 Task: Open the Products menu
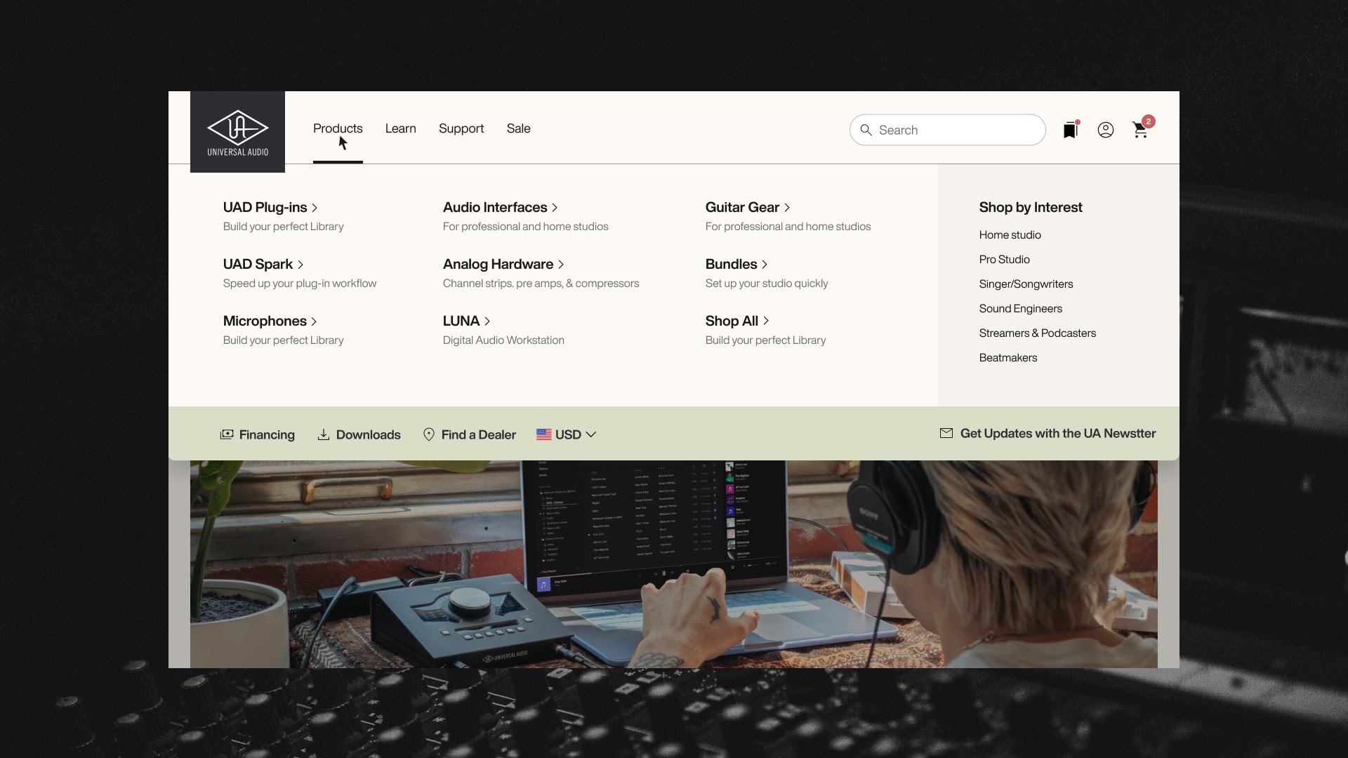[338, 128]
